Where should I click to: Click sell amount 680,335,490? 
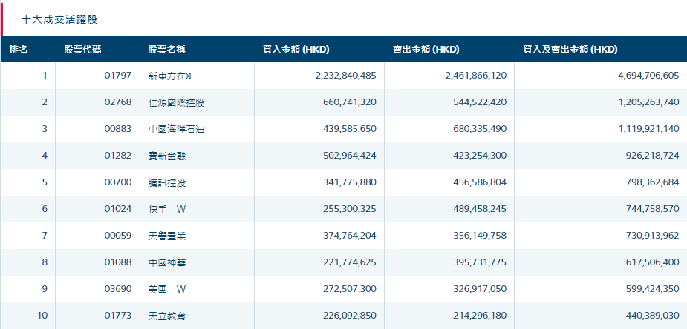(481, 129)
